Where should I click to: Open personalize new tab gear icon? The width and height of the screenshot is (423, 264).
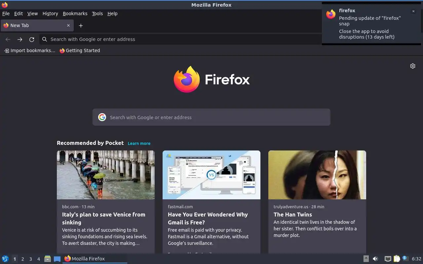click(413, 66)
